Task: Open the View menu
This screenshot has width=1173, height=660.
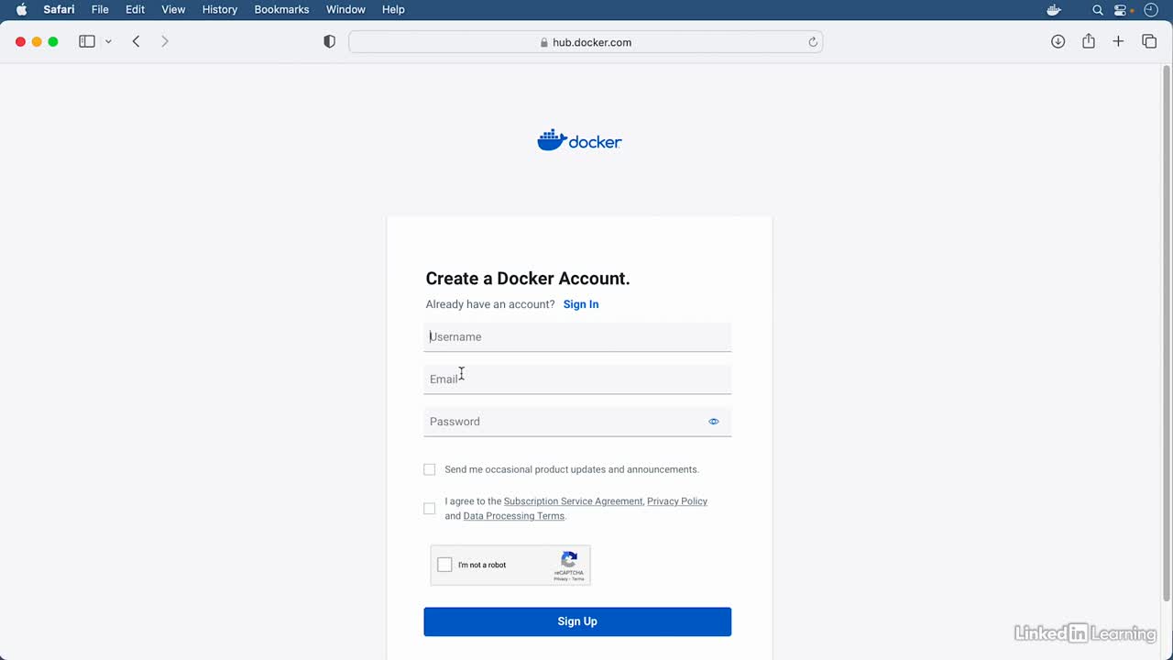Action: [173, 9]
